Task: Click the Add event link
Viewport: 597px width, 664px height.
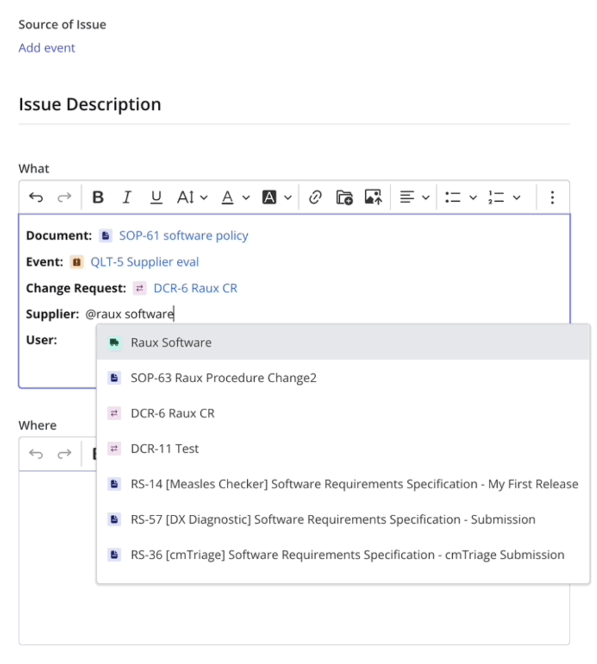Action: point(47,48)
